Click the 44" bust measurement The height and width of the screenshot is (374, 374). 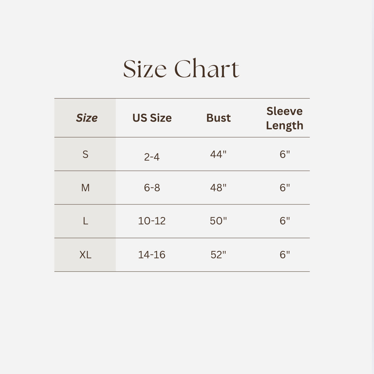pos(218,154)
